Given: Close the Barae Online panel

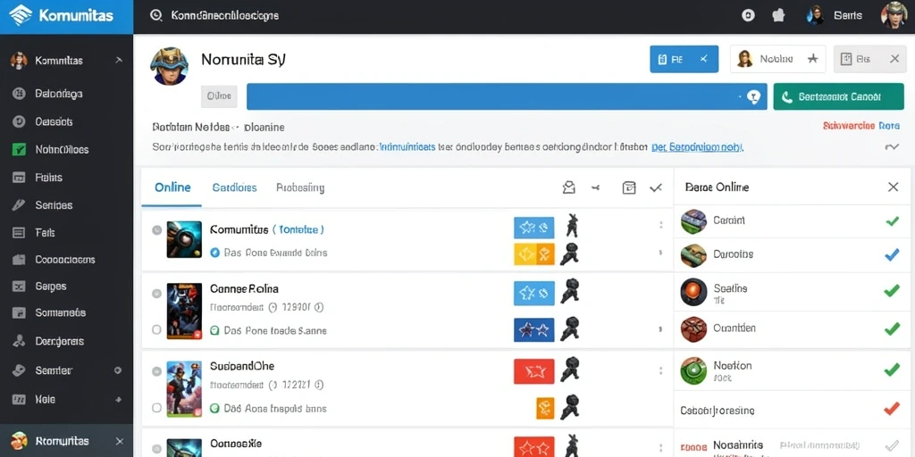Looking at the screenshot, I should [x=893, y=187].
